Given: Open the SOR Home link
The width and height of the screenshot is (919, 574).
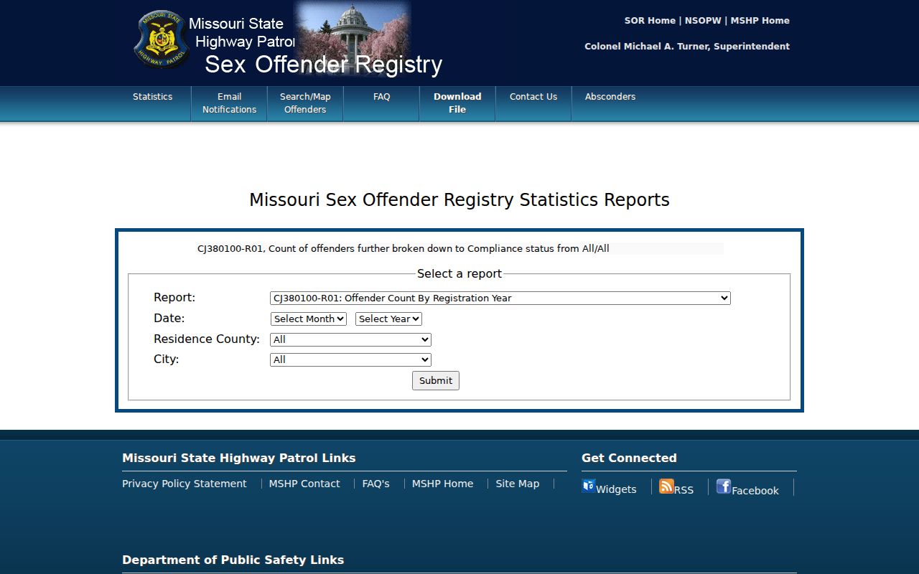Looking at the screenshot, I should click(650, 21).
